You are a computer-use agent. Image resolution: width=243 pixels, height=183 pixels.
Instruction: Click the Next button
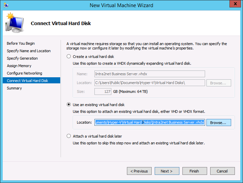point(167,171)
